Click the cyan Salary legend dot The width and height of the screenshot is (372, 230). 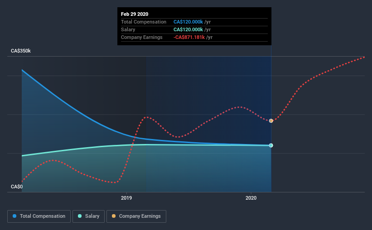coord(80,216)
